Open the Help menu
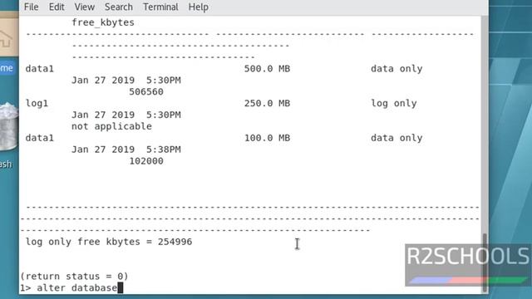This screenshot has height=299, width=532. 198,7
